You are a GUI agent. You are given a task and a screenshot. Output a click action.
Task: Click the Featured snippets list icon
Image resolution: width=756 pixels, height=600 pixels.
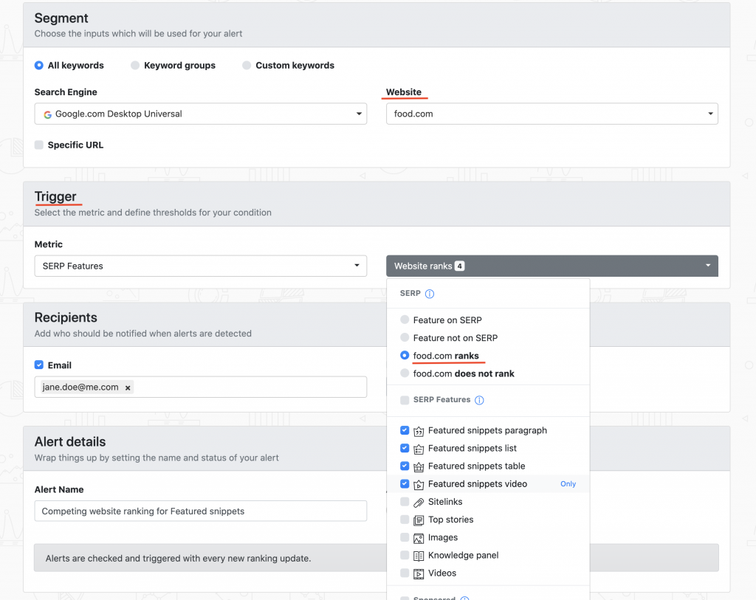point(419,449)
